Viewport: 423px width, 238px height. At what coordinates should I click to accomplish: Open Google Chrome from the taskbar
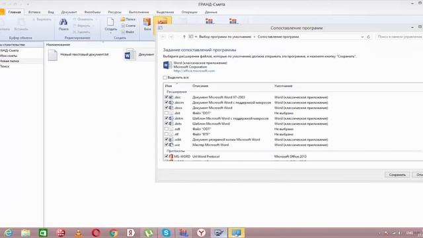point(114,233)
